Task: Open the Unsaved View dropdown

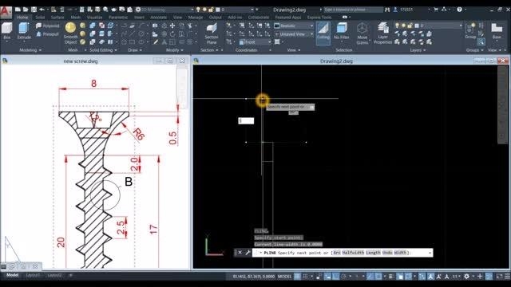Action: pos(294,33)
